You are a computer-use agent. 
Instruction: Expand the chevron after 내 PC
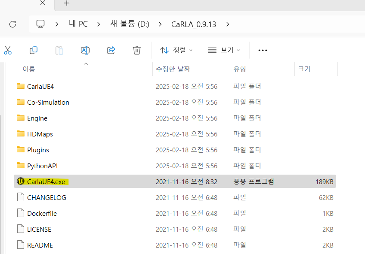pos(99,24)
